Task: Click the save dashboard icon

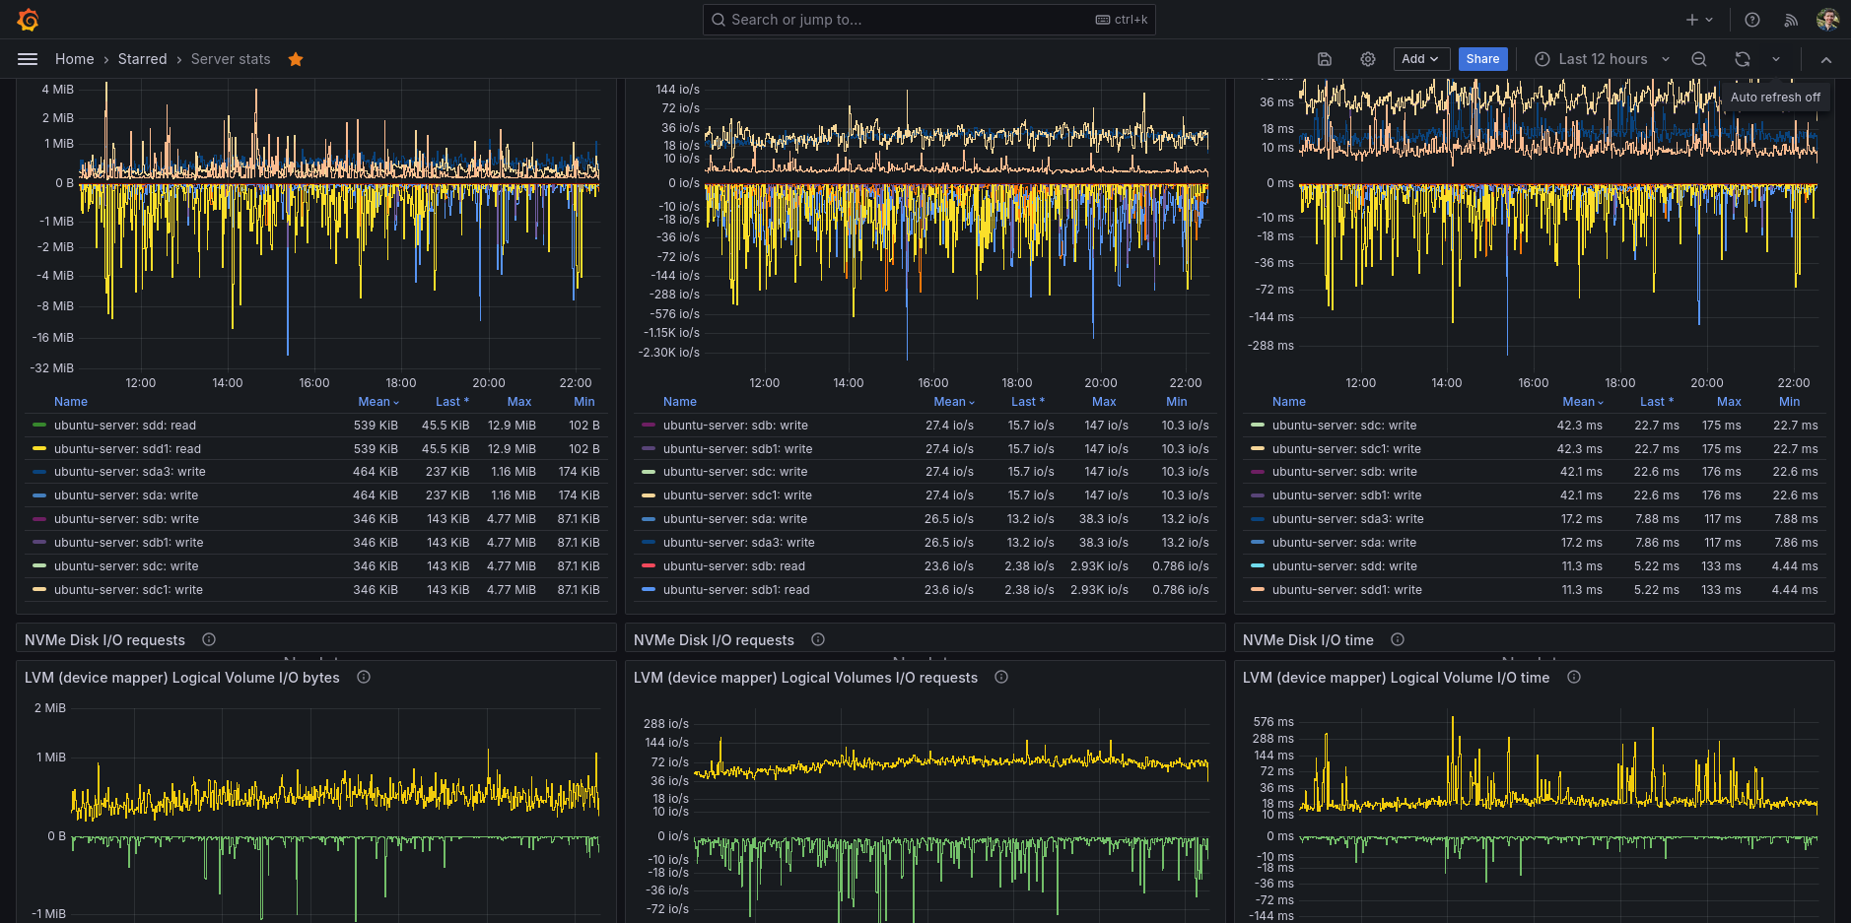Action: pos(1325,59)
